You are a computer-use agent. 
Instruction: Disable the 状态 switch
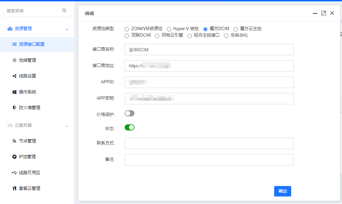point(130,128)
